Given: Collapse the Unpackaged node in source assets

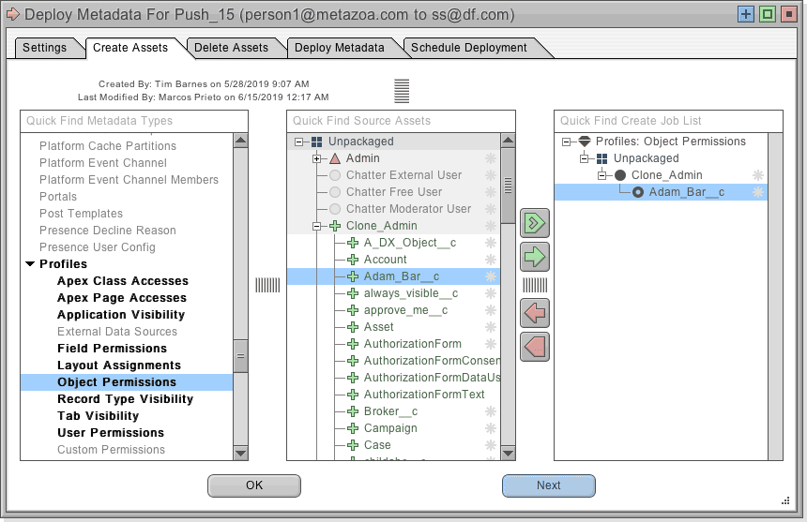Looking at the screenshot, I should click(x=299, y=142).
